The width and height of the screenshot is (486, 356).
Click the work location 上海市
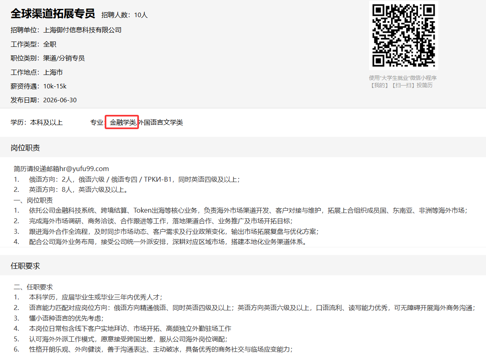(53, 72)
